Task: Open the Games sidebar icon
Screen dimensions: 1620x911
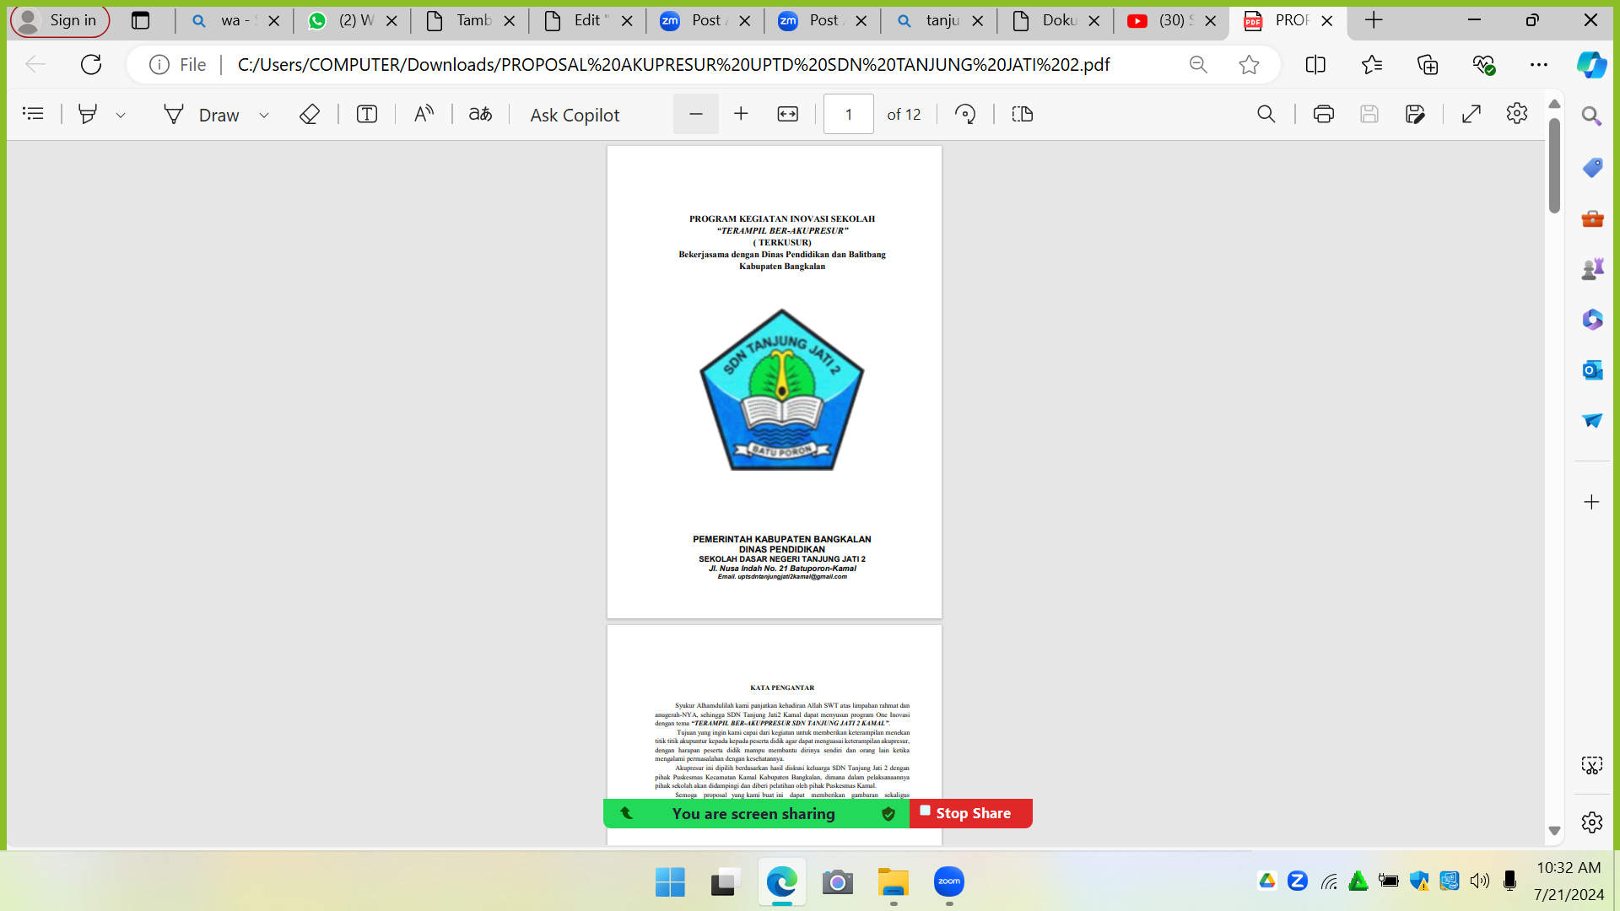Action: 1592,269
